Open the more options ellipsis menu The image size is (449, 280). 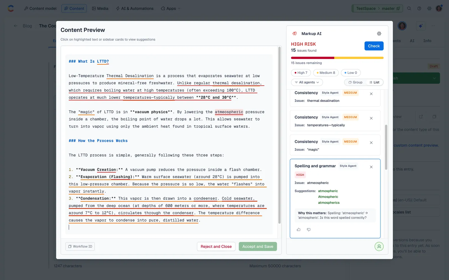coord(433,26)
